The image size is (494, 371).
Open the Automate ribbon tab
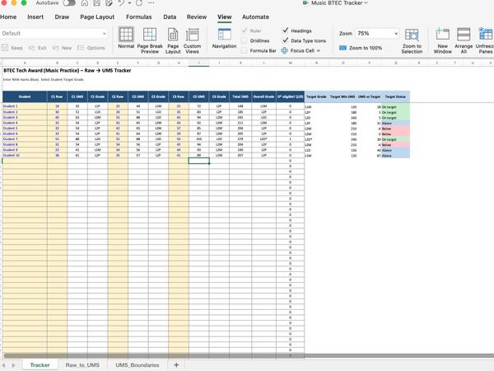pyautogui.click(x=255, y=17)
